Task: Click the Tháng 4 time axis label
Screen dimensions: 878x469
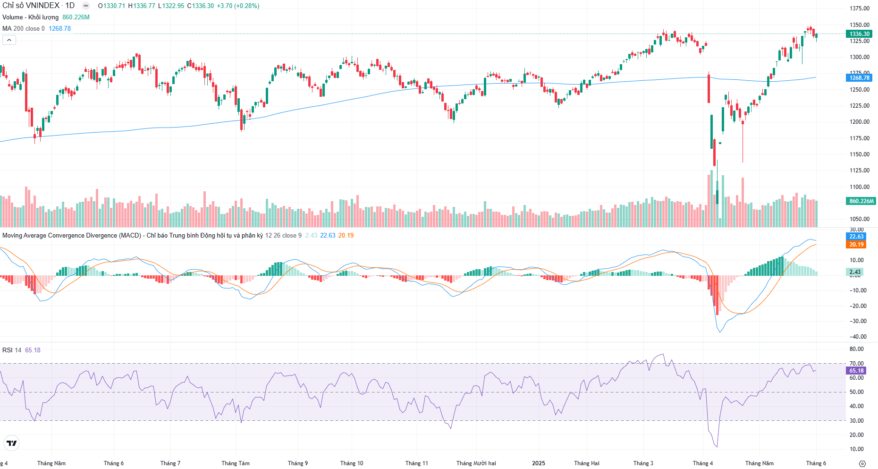Action: pos(703,463)
